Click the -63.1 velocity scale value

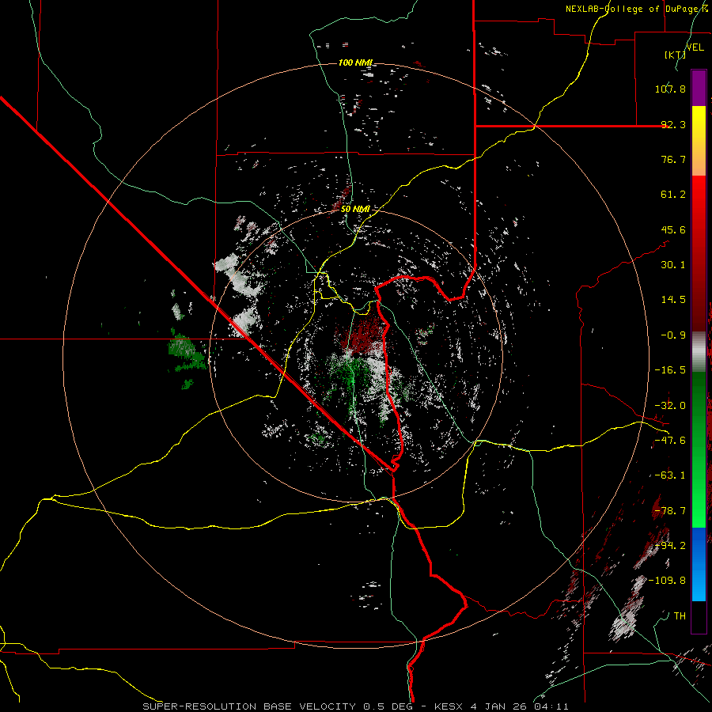[670, 475]
